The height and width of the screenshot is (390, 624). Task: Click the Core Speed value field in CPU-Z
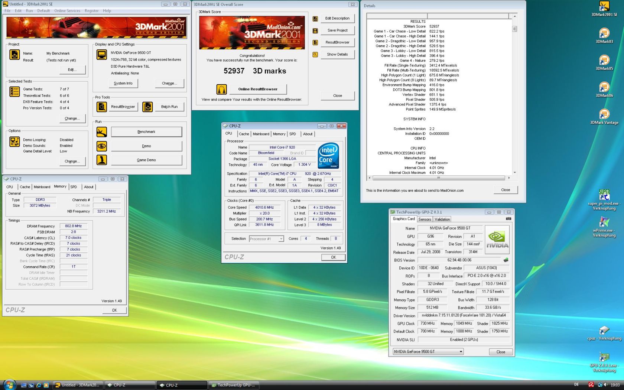pos(264,208)
